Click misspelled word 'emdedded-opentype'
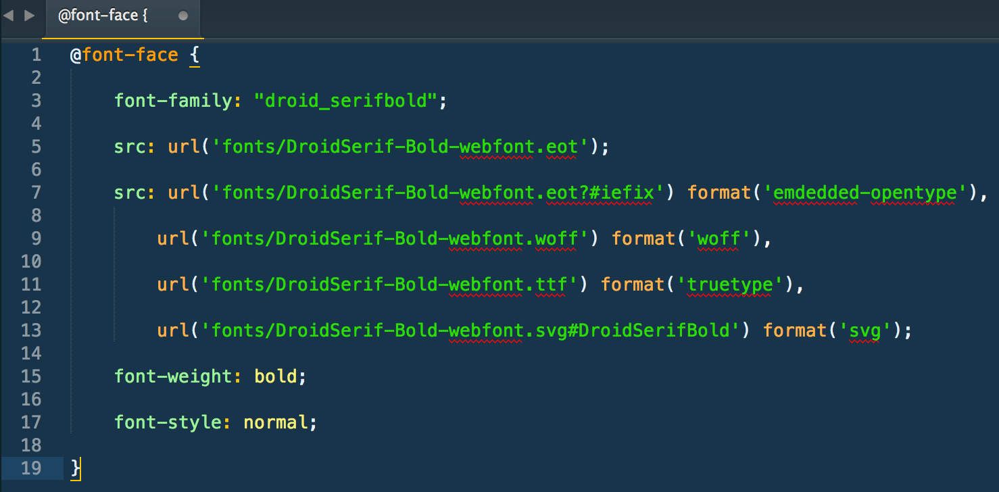Screen dimensions: 999x492 [x=865, y=193]
